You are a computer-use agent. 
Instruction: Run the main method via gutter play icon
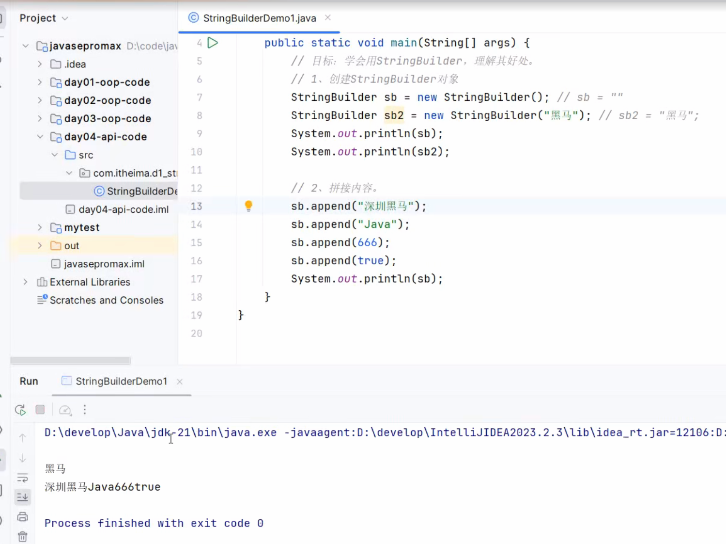213,43
